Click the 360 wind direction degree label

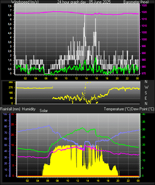pyautogui.click(x=11, y=82)
